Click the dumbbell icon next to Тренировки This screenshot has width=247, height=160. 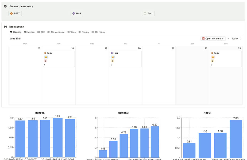[5, 27]
